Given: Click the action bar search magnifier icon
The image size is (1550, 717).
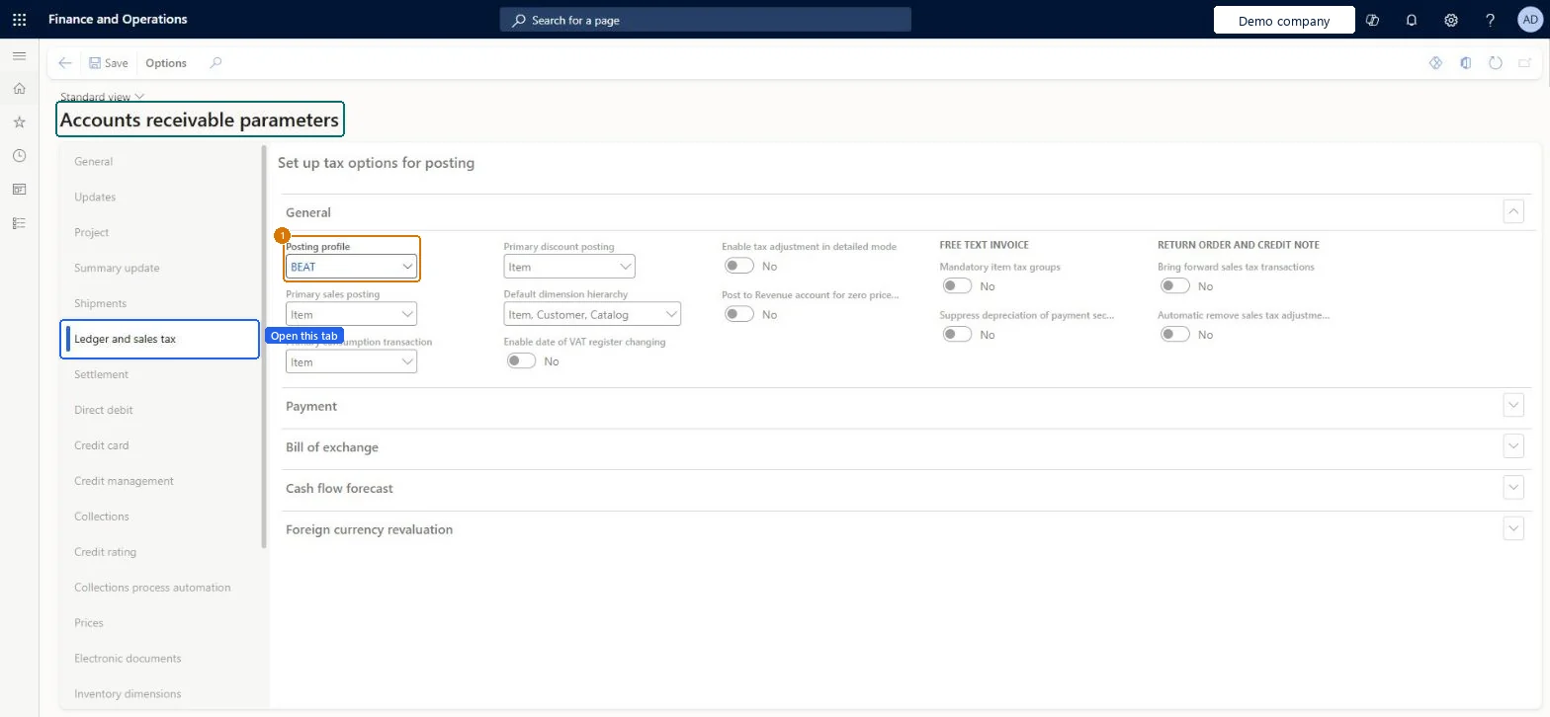Looking at the screenshot, I should coord(215,62).
